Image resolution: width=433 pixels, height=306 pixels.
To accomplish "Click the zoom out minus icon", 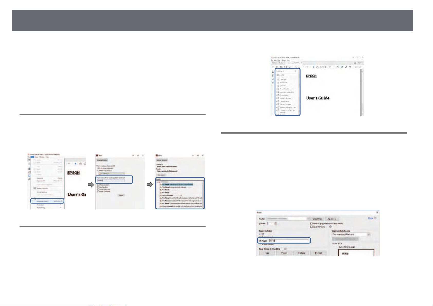I will coord(321,67).
